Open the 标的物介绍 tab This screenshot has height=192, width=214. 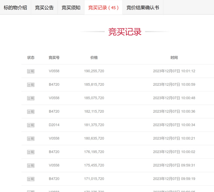coord(15,8)
